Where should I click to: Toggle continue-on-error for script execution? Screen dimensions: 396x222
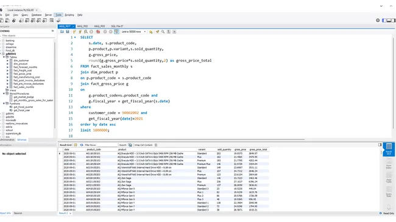(98, 32)
